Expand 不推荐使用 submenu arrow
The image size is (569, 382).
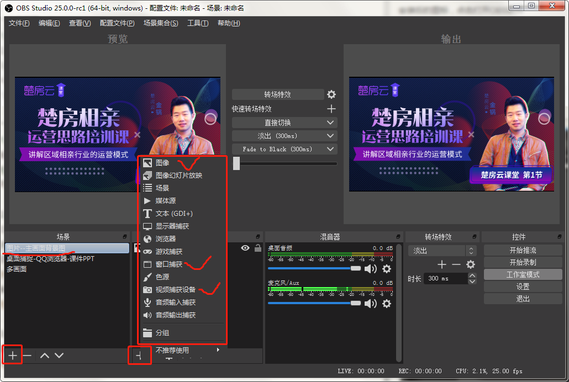coord(218,350)
